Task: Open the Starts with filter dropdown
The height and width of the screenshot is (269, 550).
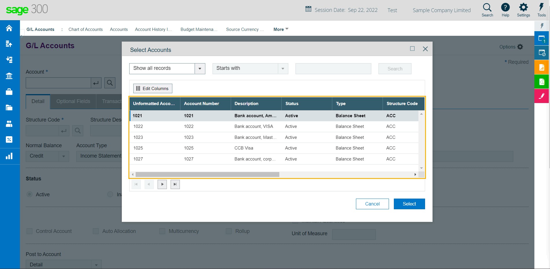Action: pos(283,69)
